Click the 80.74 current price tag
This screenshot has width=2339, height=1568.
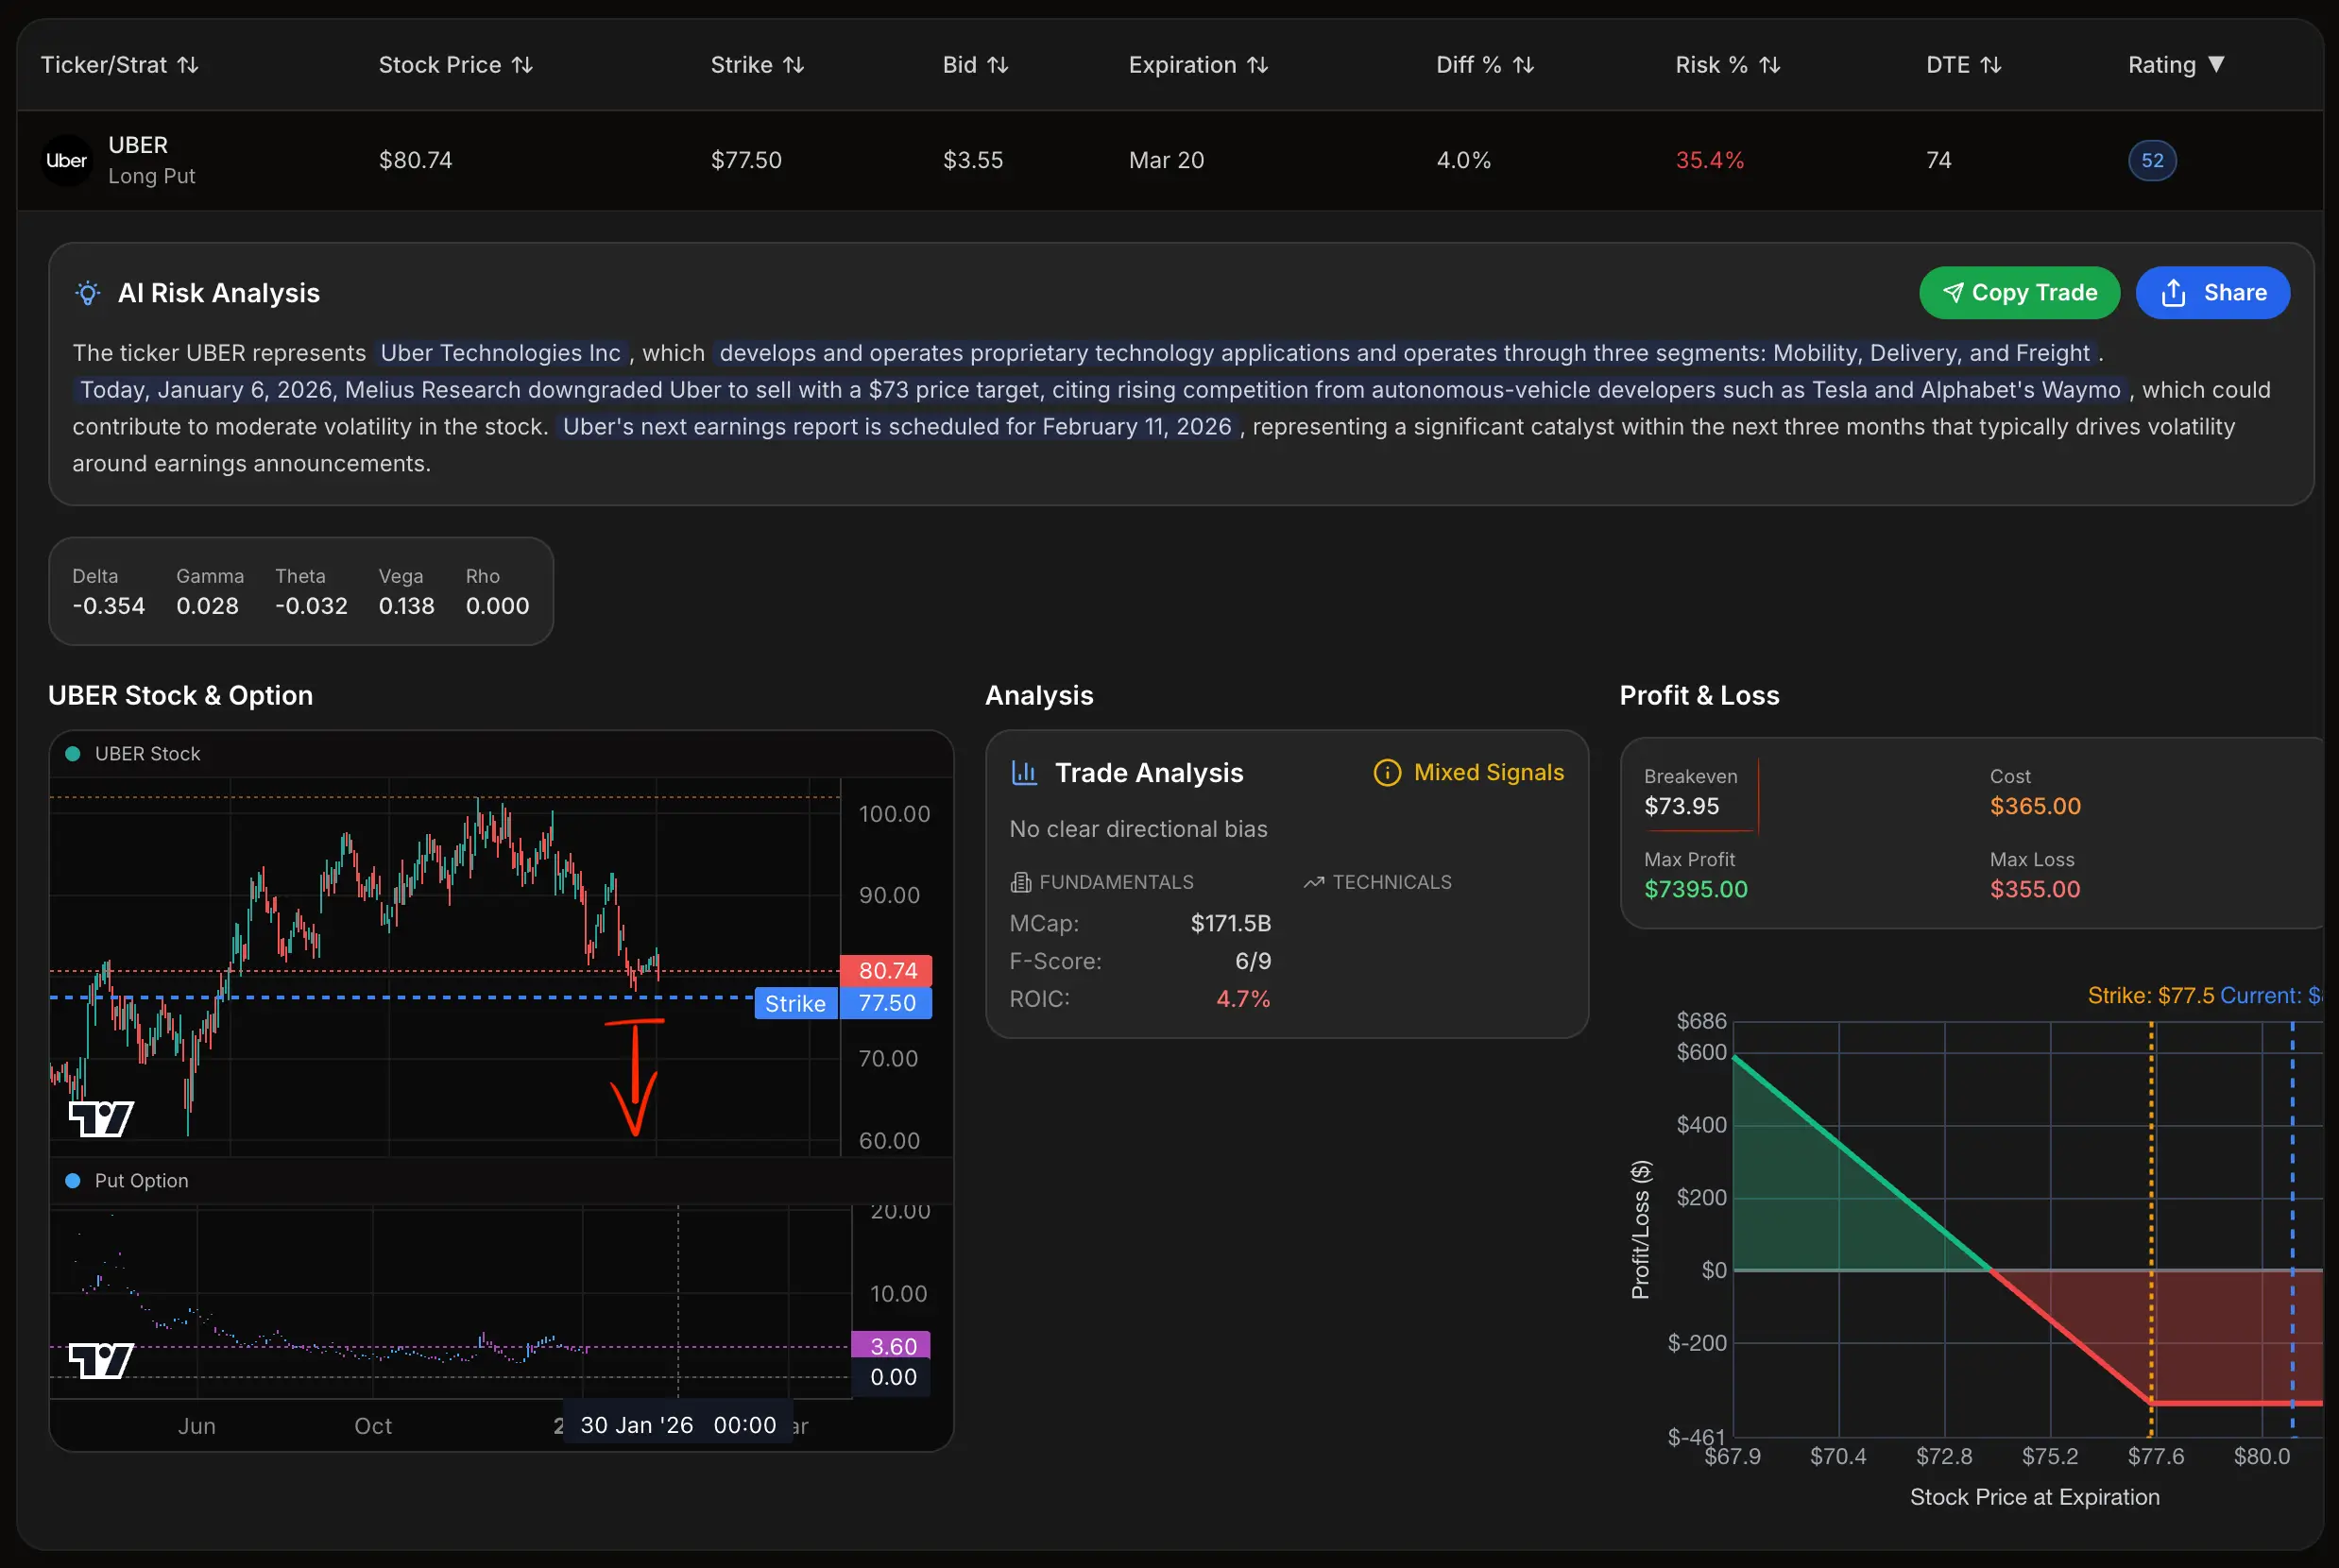(x=887, y=970)
